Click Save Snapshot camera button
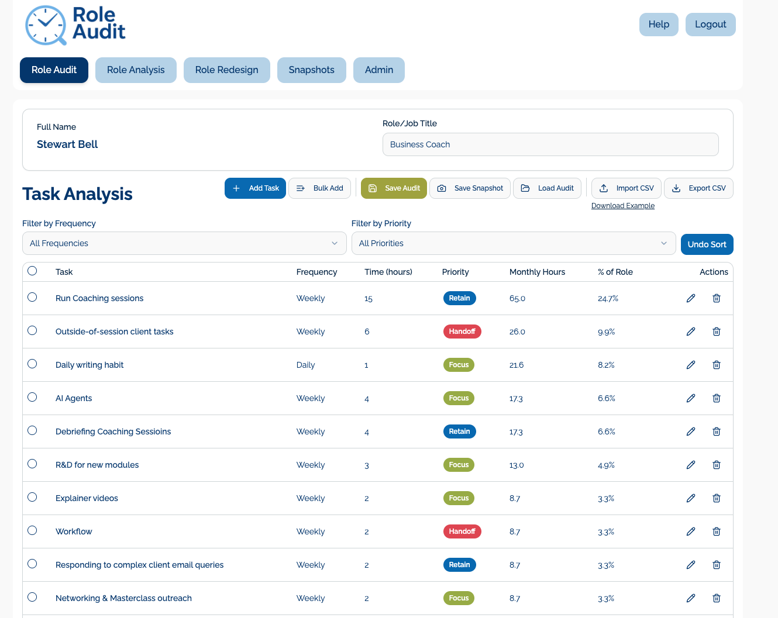Screen dimensions: 778x618 pyautogui.click(x=470, y=188)
